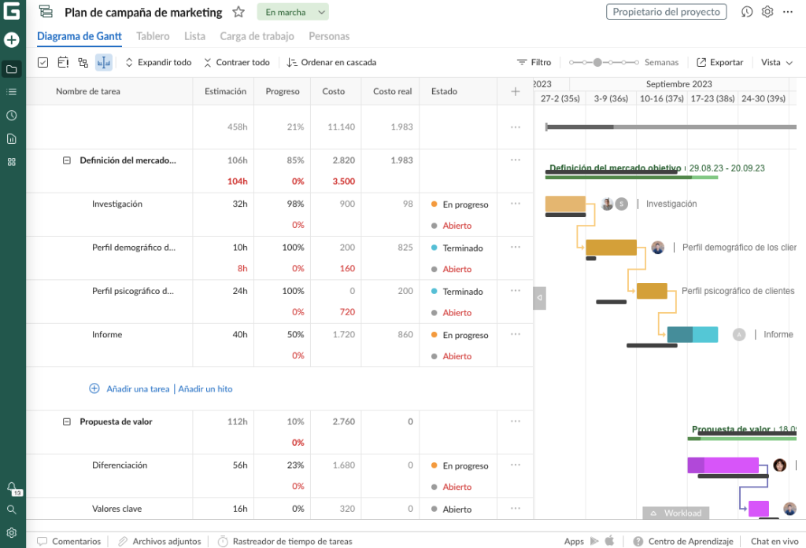This screenshot has width=806, height=548.
Task: Adjust the timeline zoom slider handle
Action: (x=597, y=62)
